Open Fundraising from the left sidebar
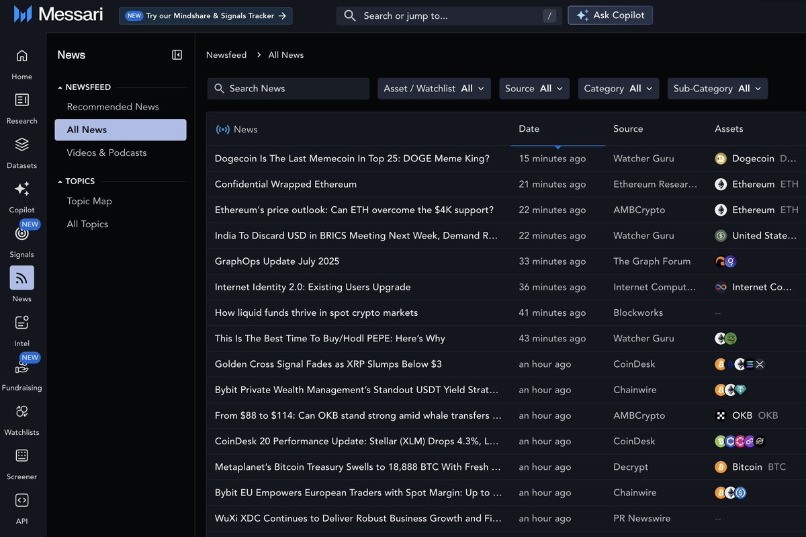The width and height of the screenshot is (806, 537). click(x=21, y=367)
